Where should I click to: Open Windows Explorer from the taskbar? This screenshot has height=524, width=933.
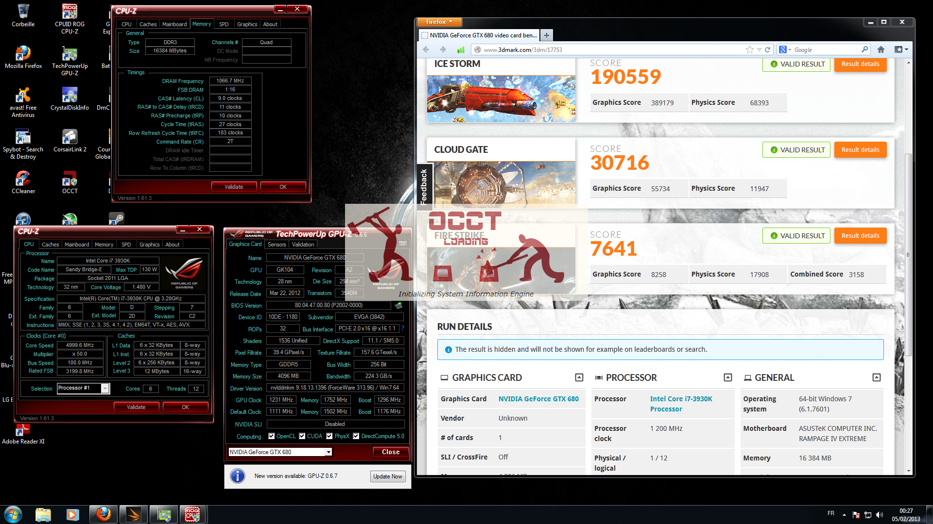43,514
